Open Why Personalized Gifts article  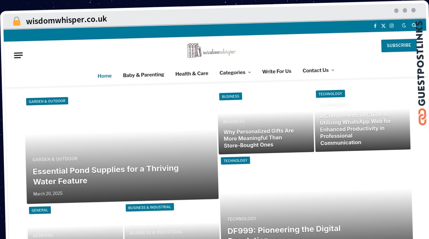(x=259, y=138)
